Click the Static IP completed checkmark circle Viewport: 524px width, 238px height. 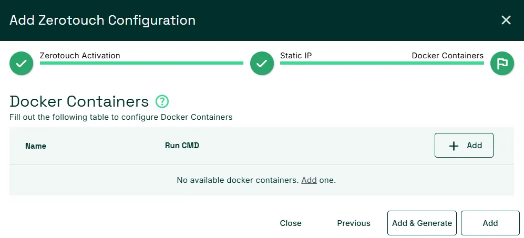pyautogui.click(x=262, y=63)
